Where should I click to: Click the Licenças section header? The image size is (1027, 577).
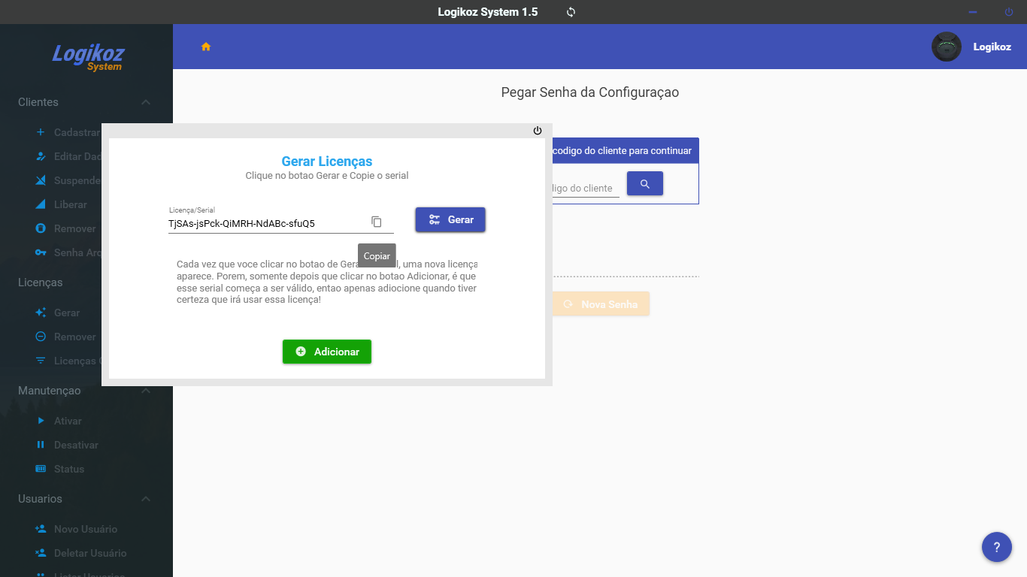pyautogui.click(x=41, y=282)
